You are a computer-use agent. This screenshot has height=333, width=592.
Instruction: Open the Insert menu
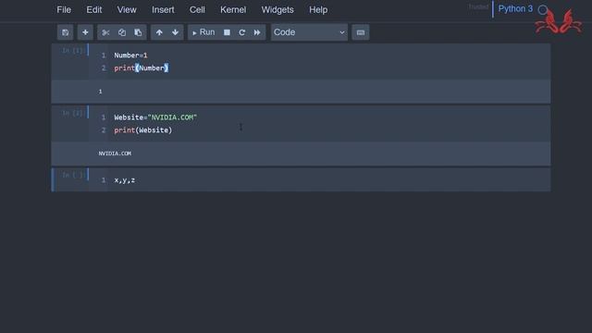[163, 10]
